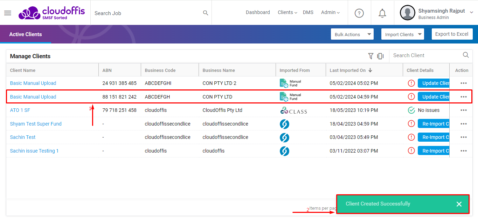This screenshot has height=222, width=478.
Task: Focus the Search Job input field
Action: 147,13
